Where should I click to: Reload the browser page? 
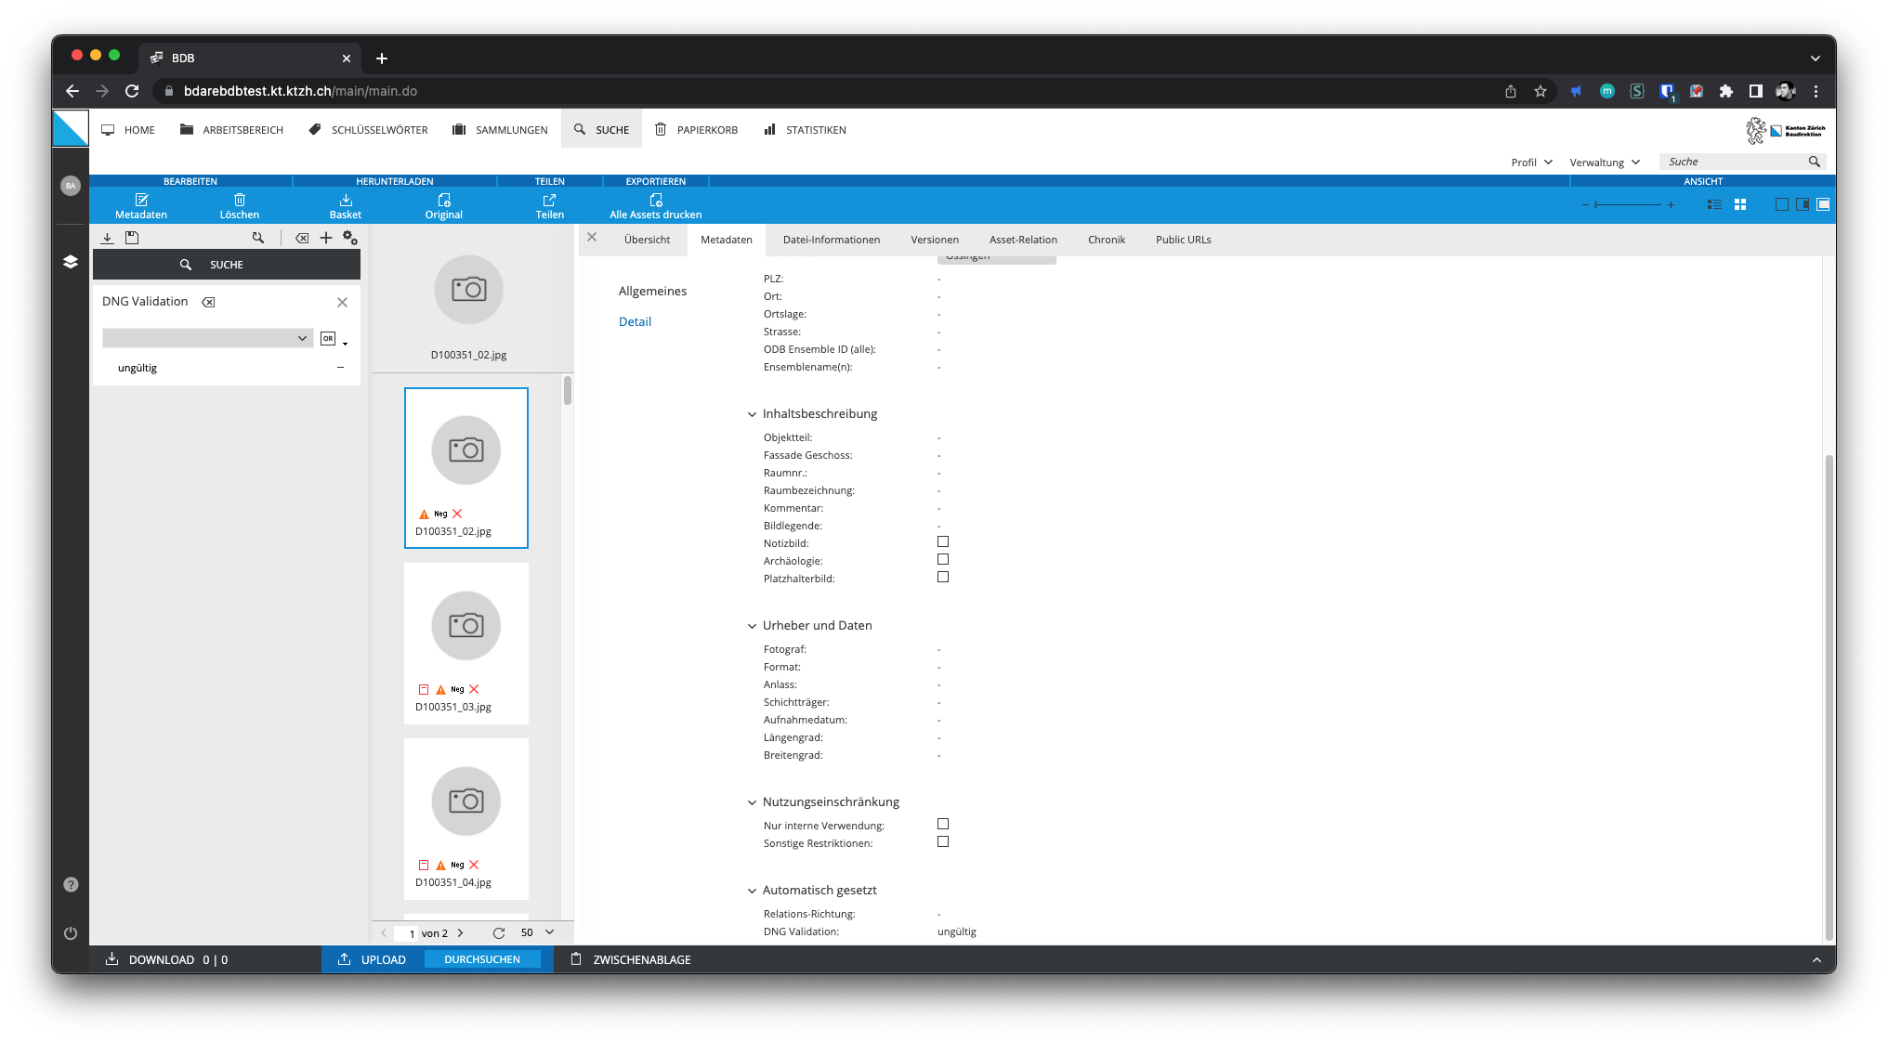[x=132, y=91]
